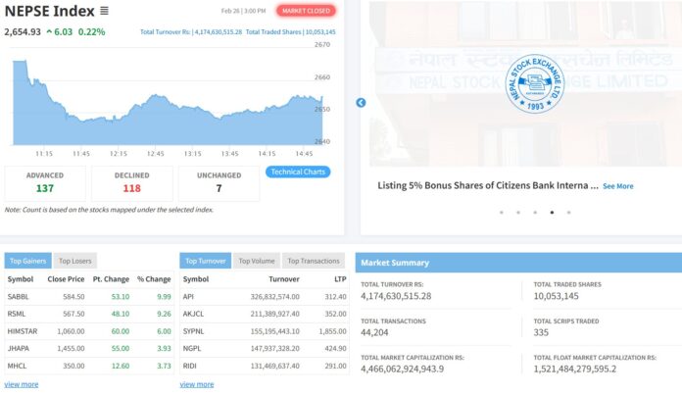Image resolution: width=682 pixels, height=394 pixels.
Task: Open the Top Transactions tab
Action: click(x=314, y=261)
